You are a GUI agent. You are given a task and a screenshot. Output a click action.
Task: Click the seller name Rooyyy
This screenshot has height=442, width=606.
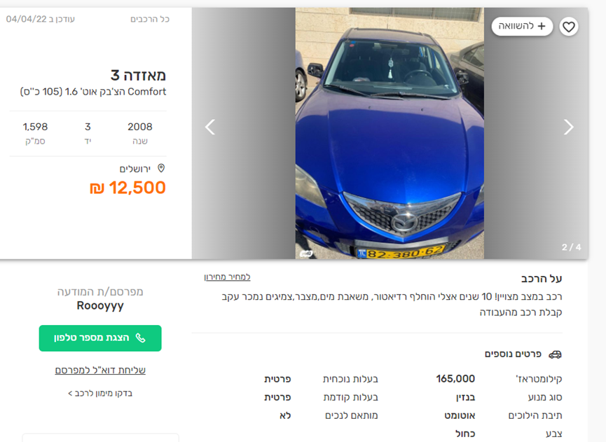(x=100, y=306)
